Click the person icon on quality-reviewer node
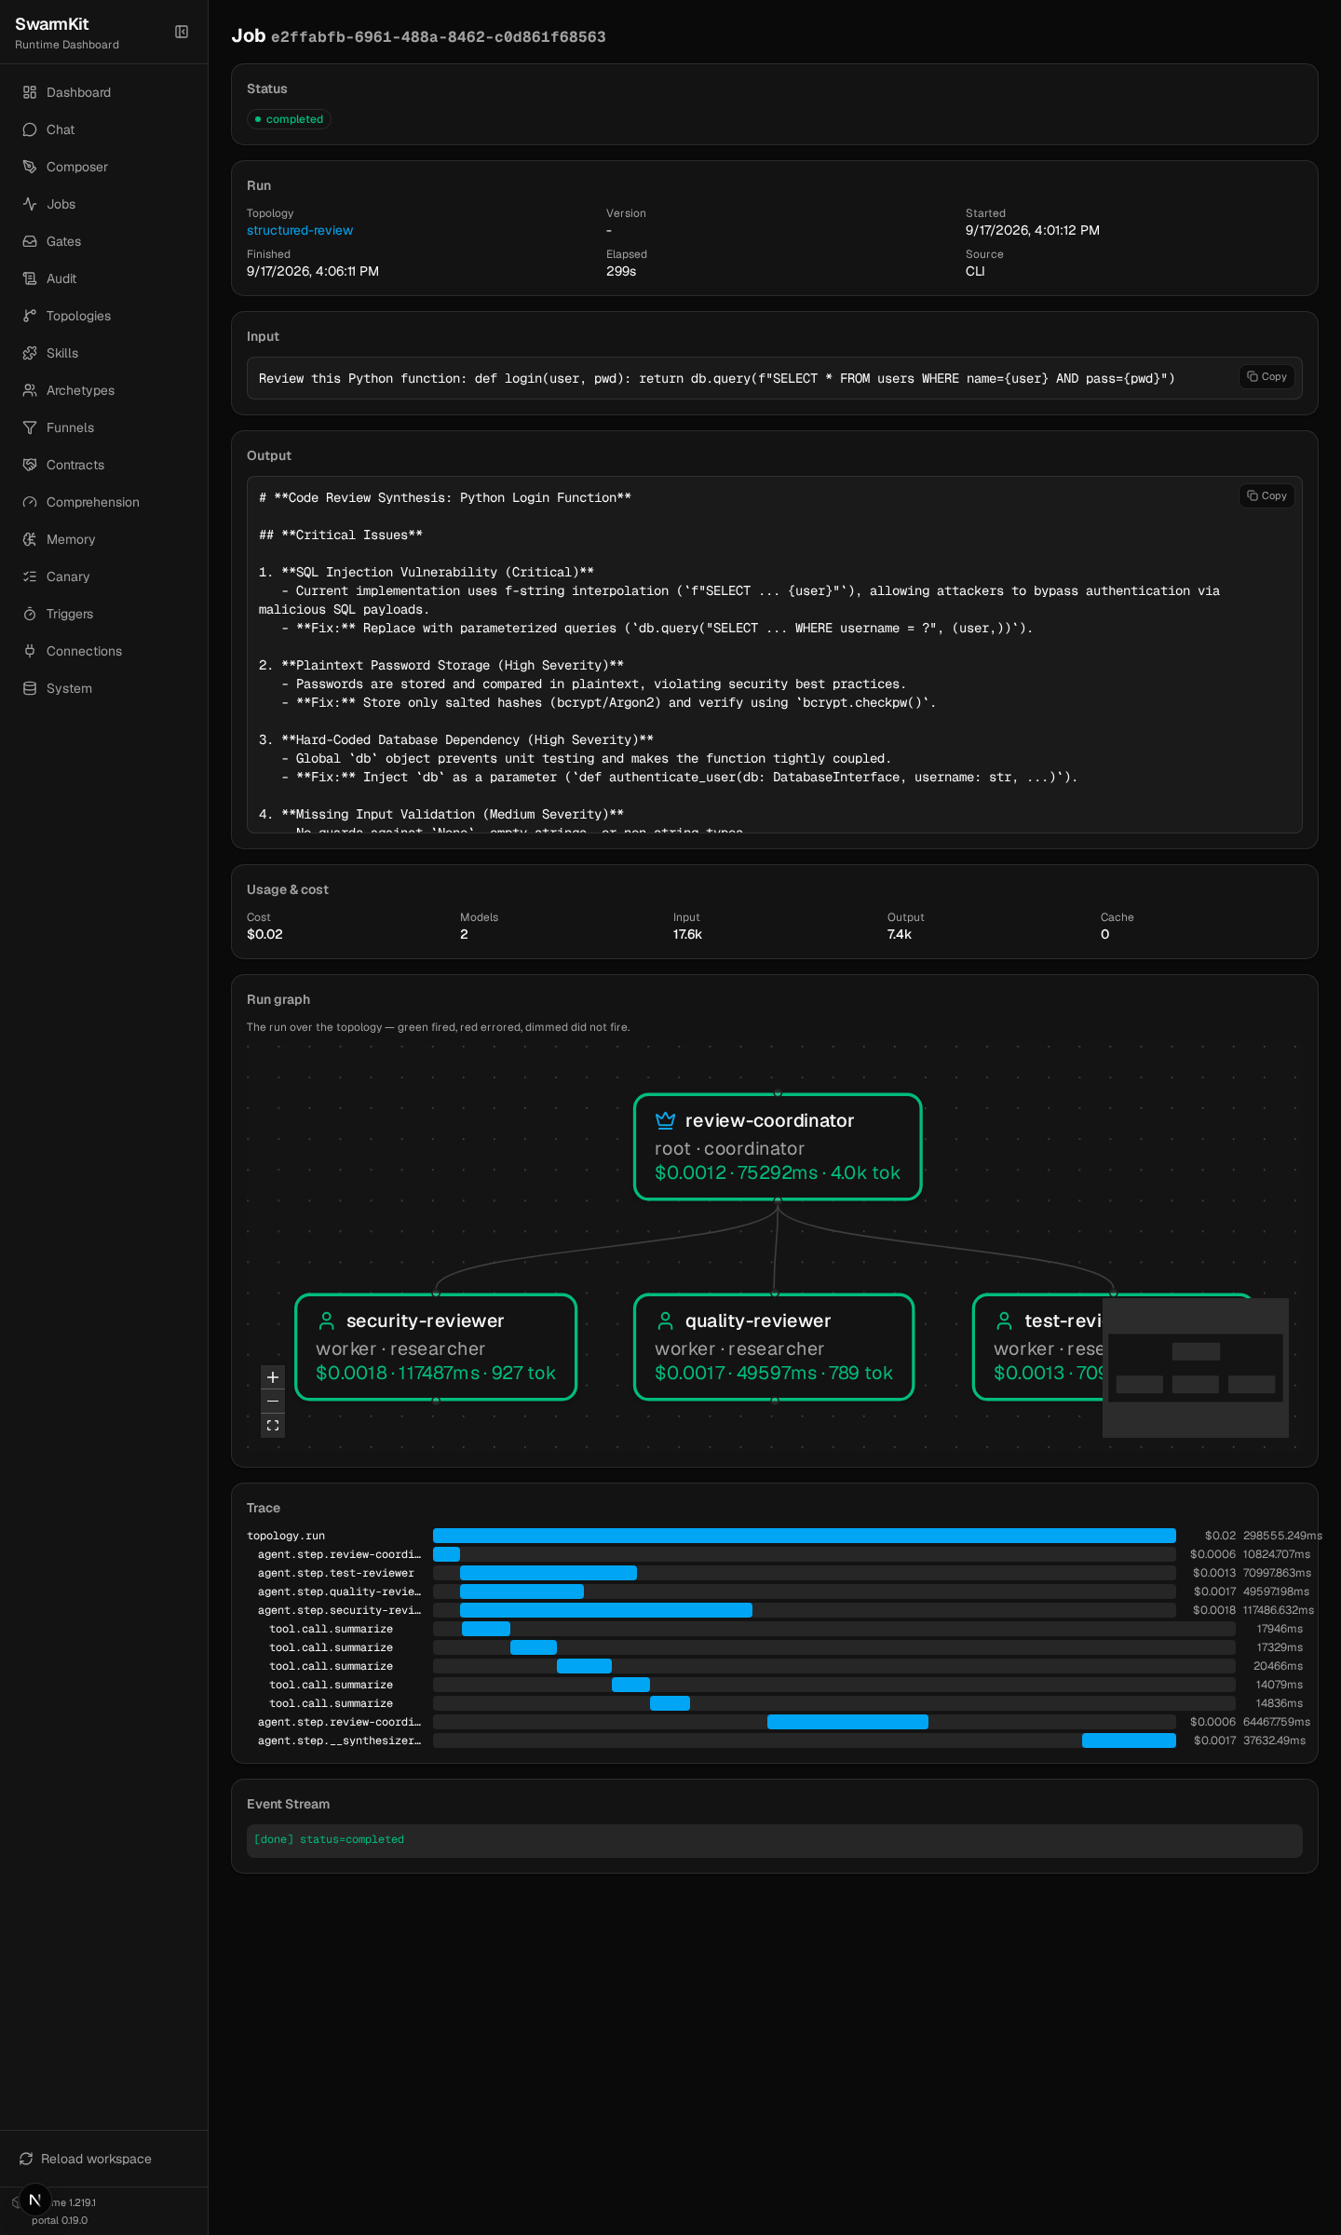The width and height of the screenshot is (1341, 2235). click(x=665, y=1321)
